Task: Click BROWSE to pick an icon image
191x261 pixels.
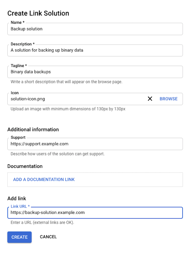Action: [168, 99]
